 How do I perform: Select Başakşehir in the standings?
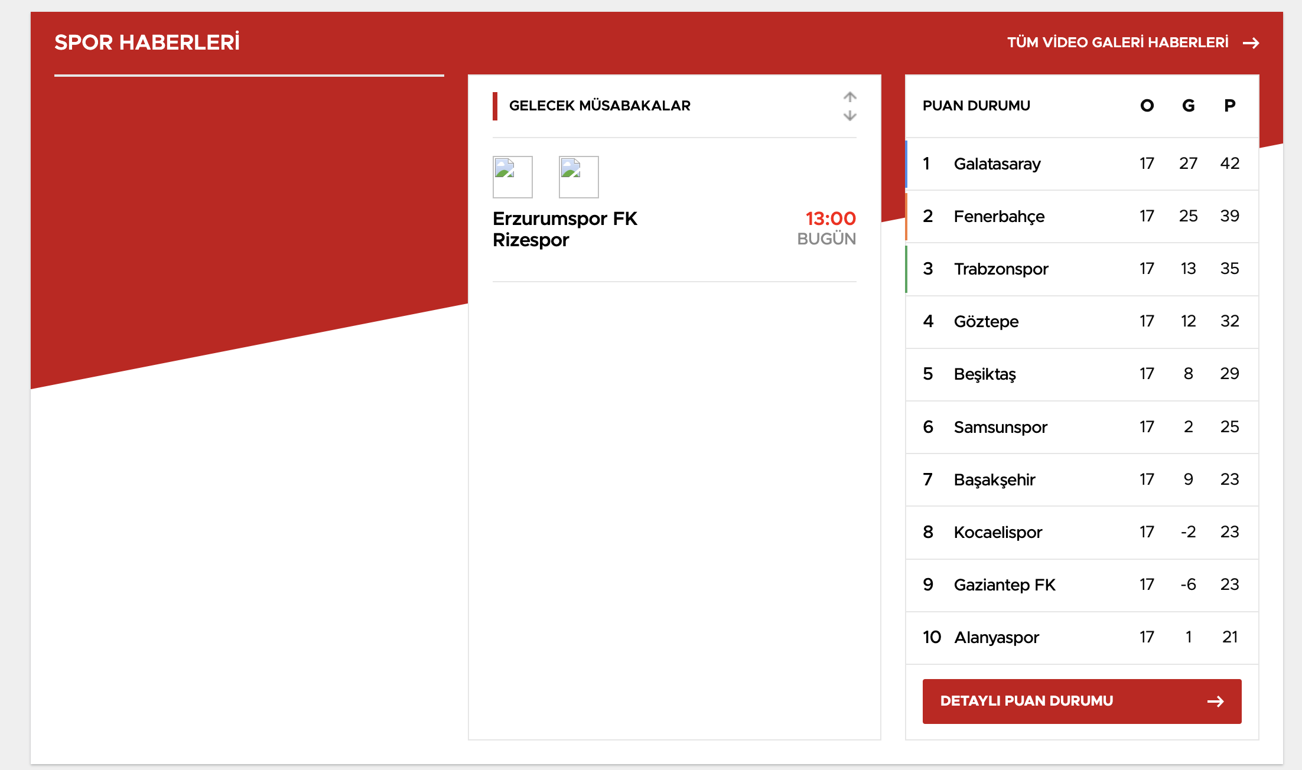994,479
